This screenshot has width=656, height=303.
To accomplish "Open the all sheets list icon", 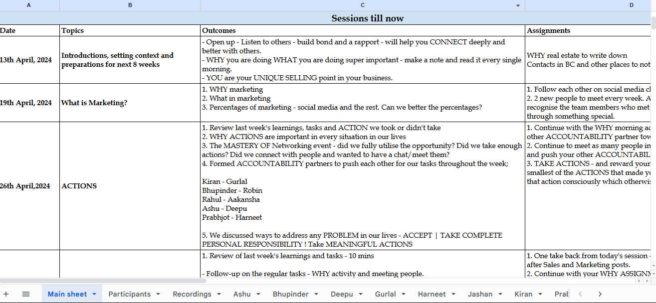I will point(26,294).
